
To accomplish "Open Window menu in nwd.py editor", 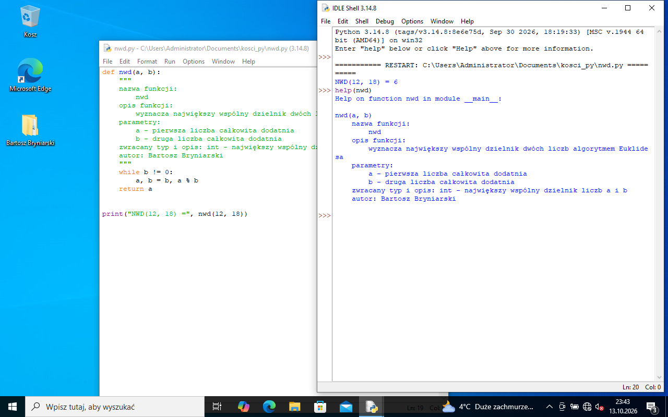I will pyautogui.click(x=223, y=62).
